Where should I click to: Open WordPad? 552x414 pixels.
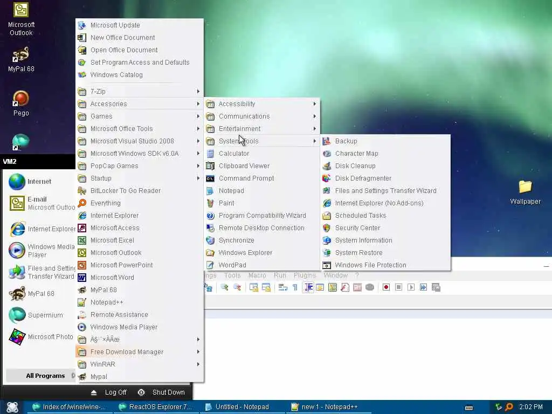262,265
